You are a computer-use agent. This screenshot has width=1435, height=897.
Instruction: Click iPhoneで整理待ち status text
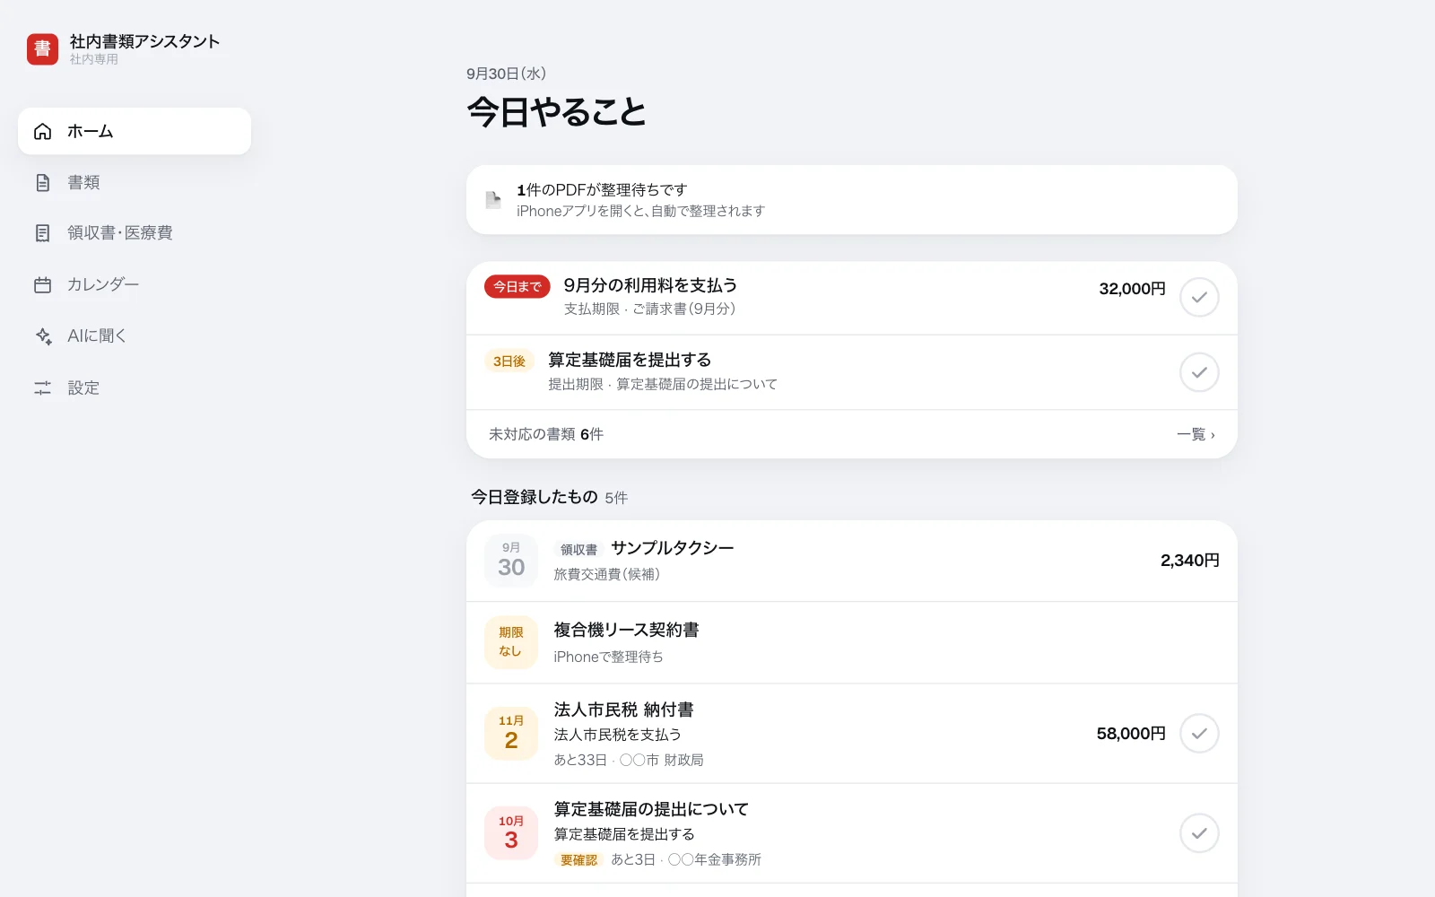pos(608,657)
